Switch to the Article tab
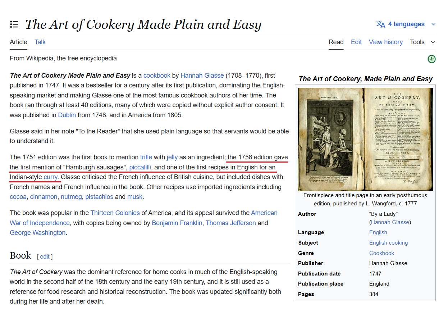The image size is (448, 314). pos(18,42)
